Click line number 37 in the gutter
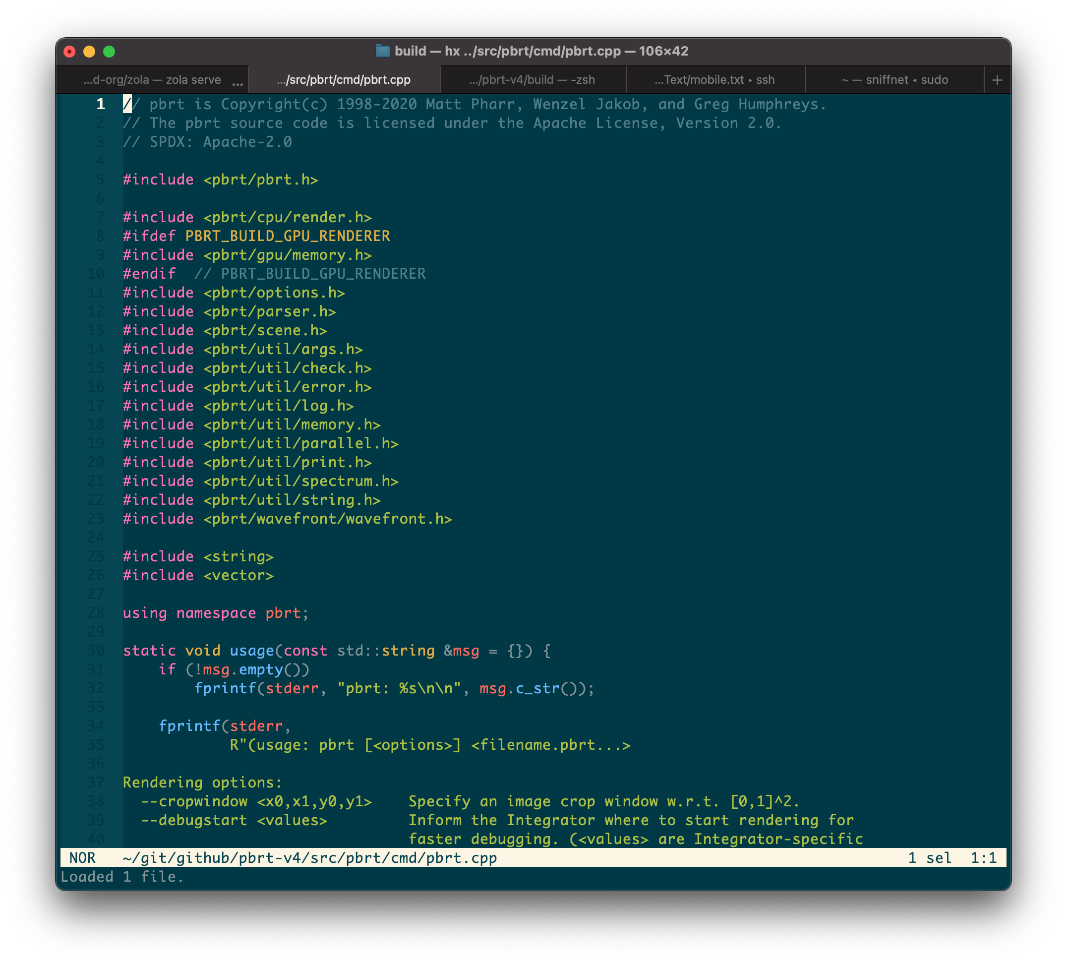The image size is (1067, 964). (96, 783)
